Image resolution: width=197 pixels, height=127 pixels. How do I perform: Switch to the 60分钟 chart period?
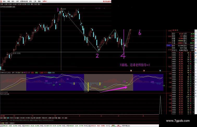click(24, 4)
